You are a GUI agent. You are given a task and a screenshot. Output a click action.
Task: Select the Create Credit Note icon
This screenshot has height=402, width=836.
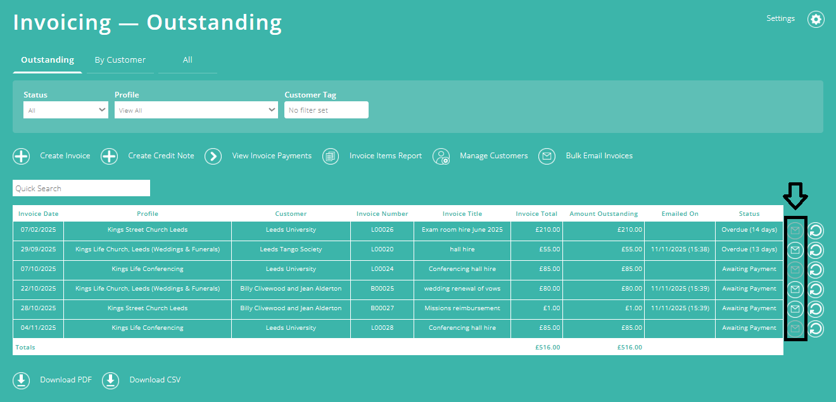tap(109, 156)
